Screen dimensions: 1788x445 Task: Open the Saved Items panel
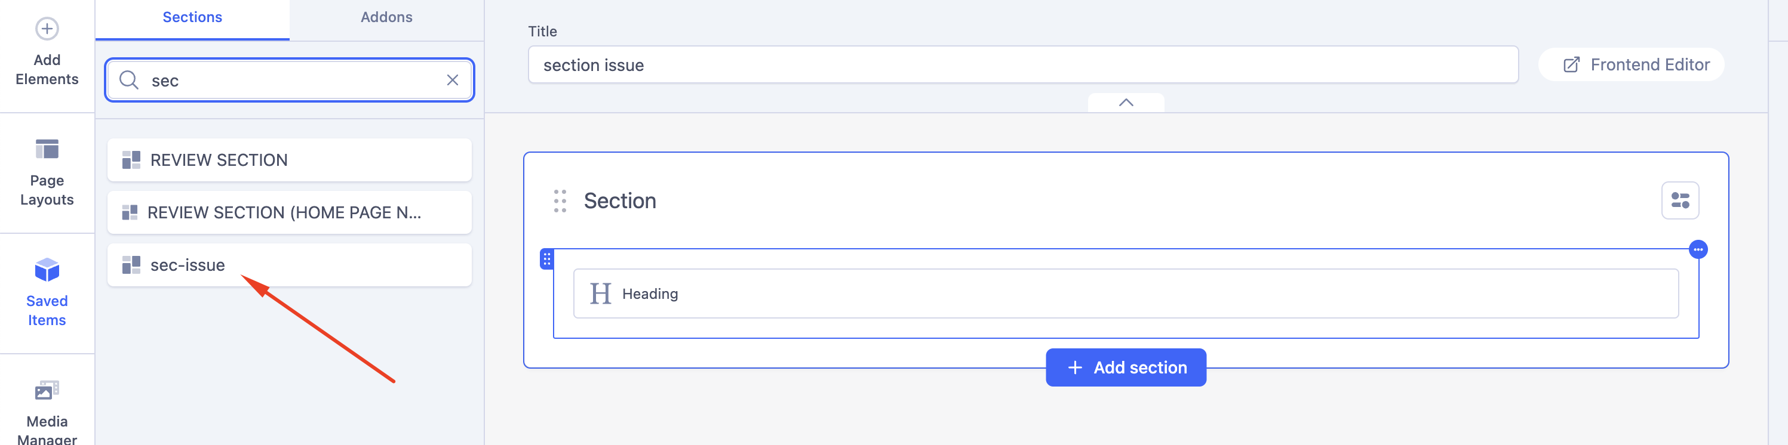click(47, 292)
